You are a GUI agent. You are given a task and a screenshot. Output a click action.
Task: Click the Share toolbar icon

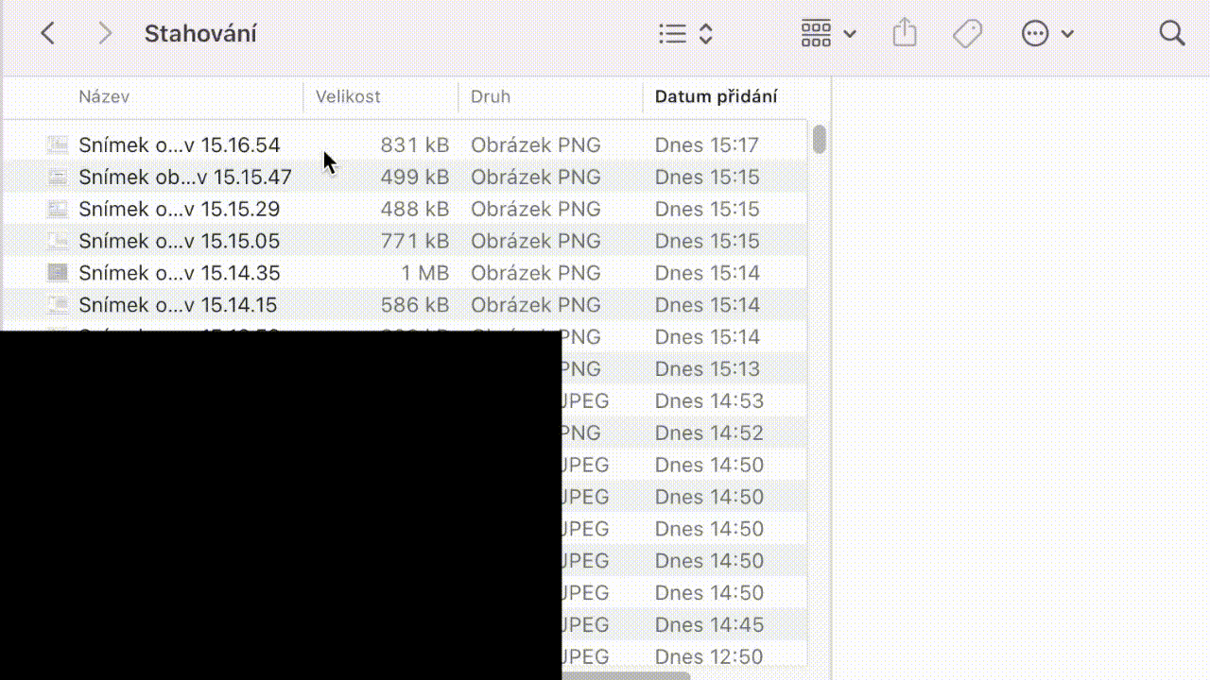tap(905, 34)
